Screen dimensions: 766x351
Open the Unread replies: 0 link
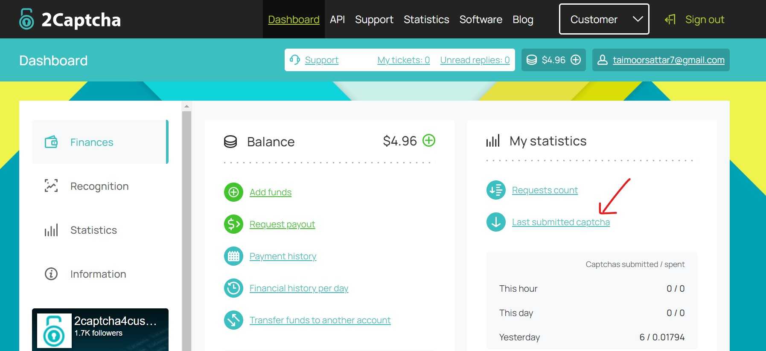(x=475, y=60)
